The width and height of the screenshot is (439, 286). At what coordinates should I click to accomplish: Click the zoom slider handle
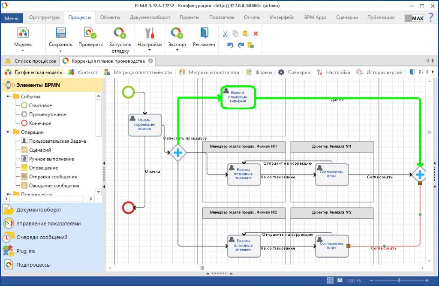coord(399,280)
